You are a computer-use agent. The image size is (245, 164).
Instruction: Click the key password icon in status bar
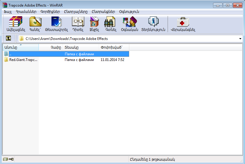pos(11,159)
